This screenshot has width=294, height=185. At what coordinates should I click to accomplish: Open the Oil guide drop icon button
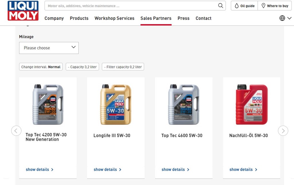point(244,6)
